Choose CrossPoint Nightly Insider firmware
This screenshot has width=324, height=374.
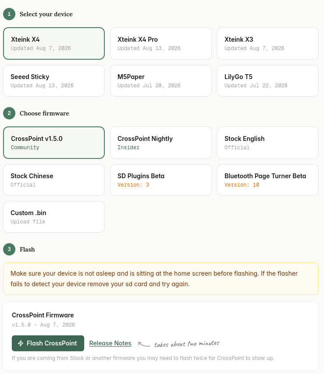[x=161, y=143]
